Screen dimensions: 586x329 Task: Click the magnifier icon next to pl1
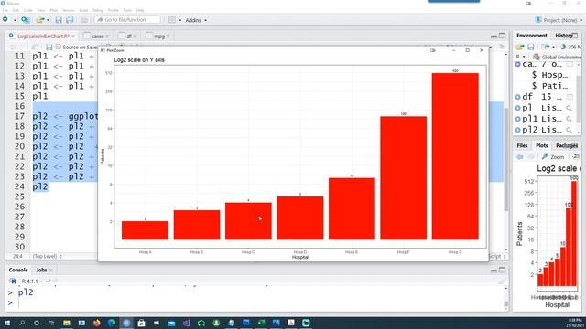(x=569, y=119)
